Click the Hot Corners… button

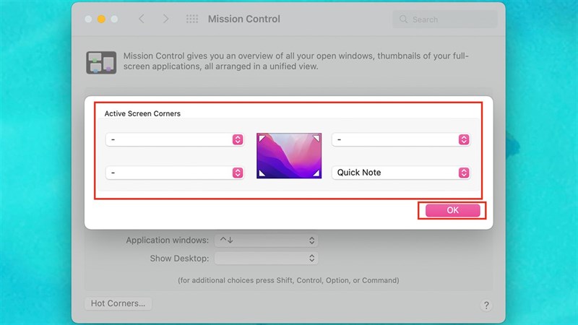click(118, 303)
